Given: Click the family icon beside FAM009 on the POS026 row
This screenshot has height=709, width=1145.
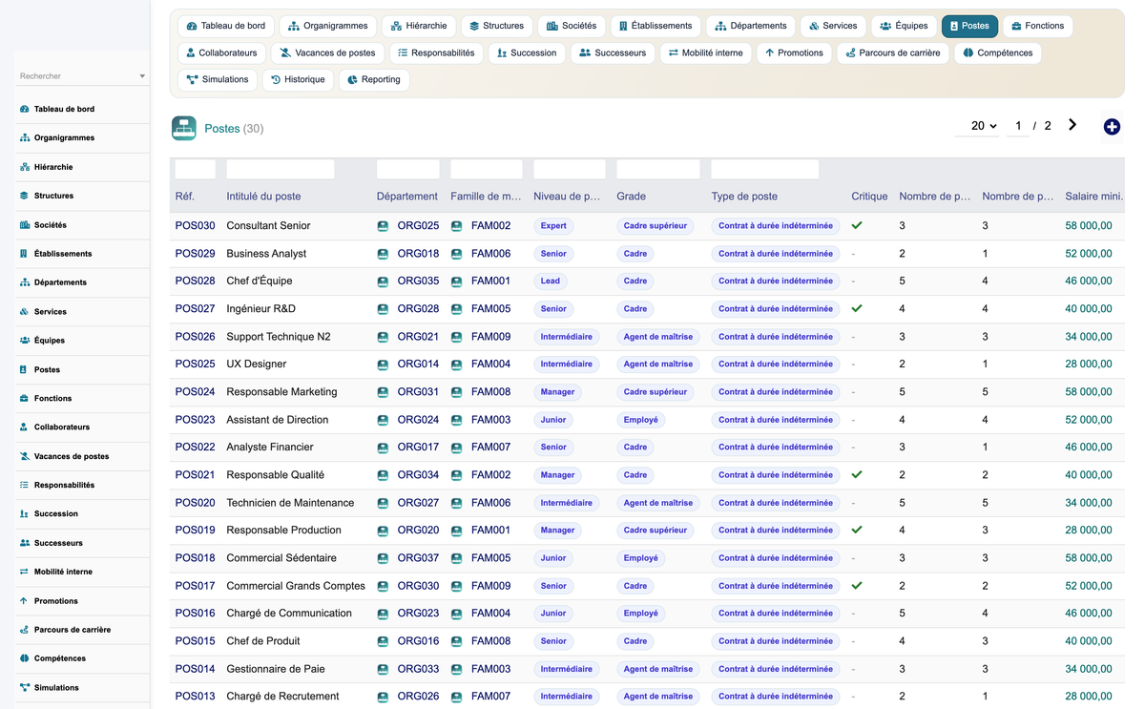Looking at the screenshot, I should coord(456,337).
